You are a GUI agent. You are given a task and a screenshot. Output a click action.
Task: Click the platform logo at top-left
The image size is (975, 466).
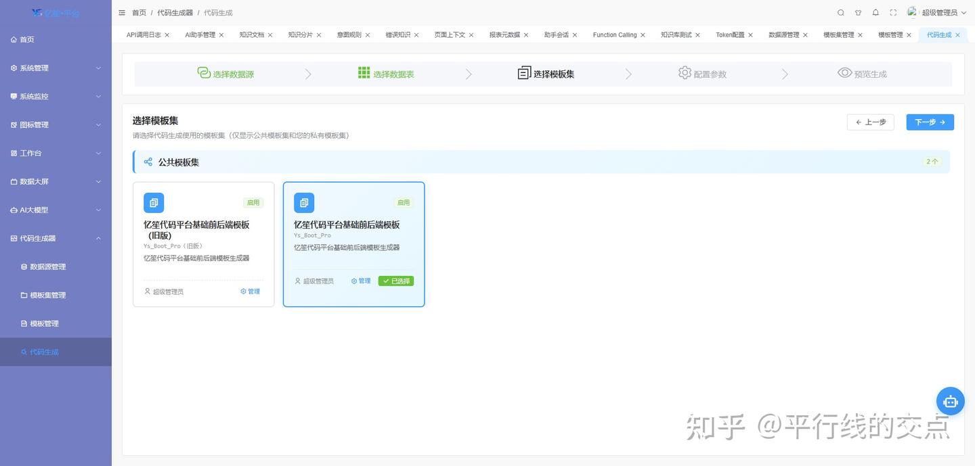[56, 13]
